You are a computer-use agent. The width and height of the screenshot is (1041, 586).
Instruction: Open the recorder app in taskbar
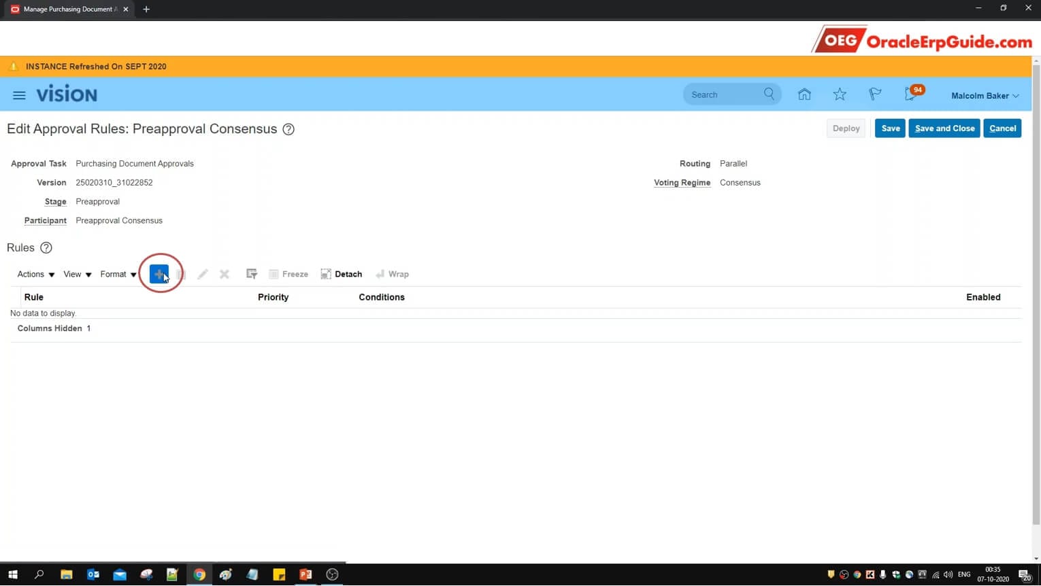(x=332, y=574)
